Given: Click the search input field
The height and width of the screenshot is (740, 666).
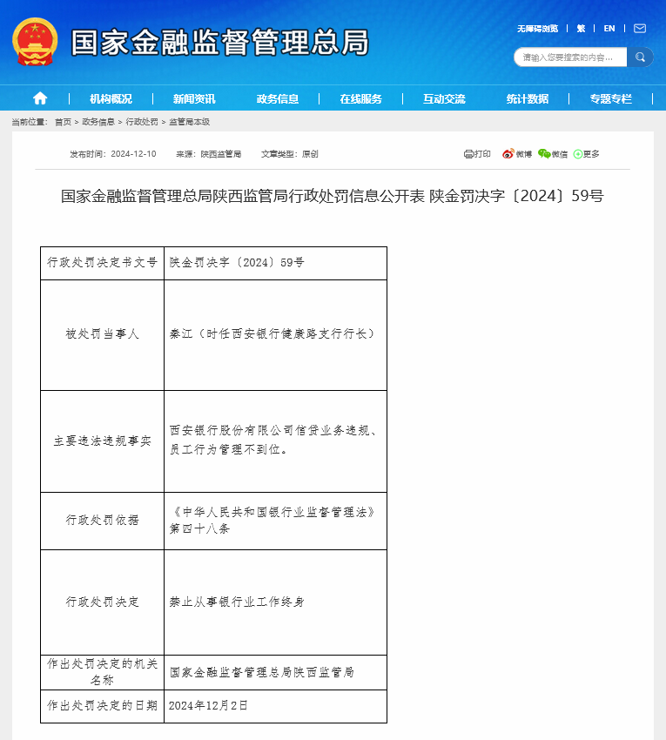Looking at the screenshot, I should pyautogui.click(x=570, y=57).
